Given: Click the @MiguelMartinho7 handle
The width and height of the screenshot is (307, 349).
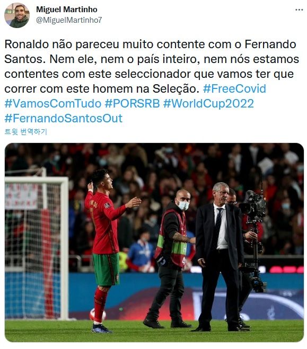Looking at the screenshot, I should [x=69, y=20].
